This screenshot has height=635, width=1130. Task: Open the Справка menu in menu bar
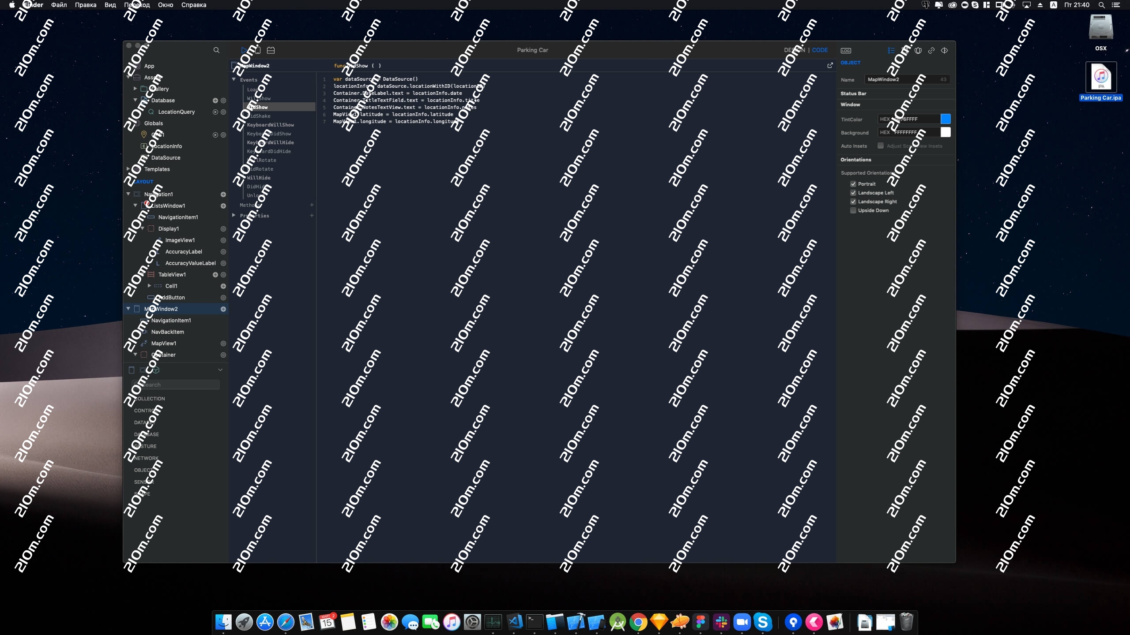click(193, 5)
